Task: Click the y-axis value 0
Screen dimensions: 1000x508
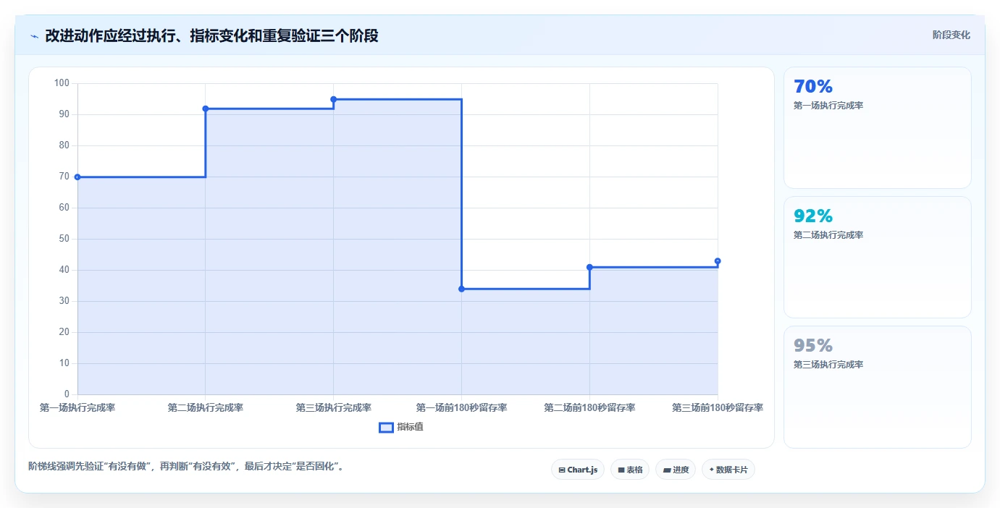Action: (67, 394)
